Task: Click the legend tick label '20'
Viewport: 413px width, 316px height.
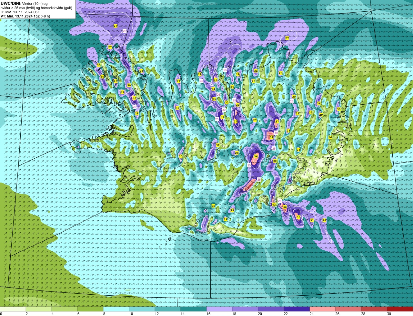Action: [x=260, y=314]
